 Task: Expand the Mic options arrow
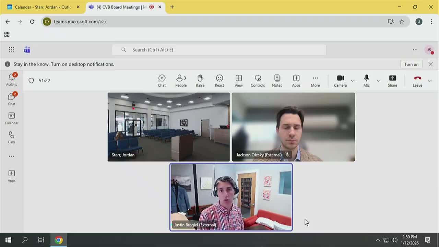(x=379, y=81)
